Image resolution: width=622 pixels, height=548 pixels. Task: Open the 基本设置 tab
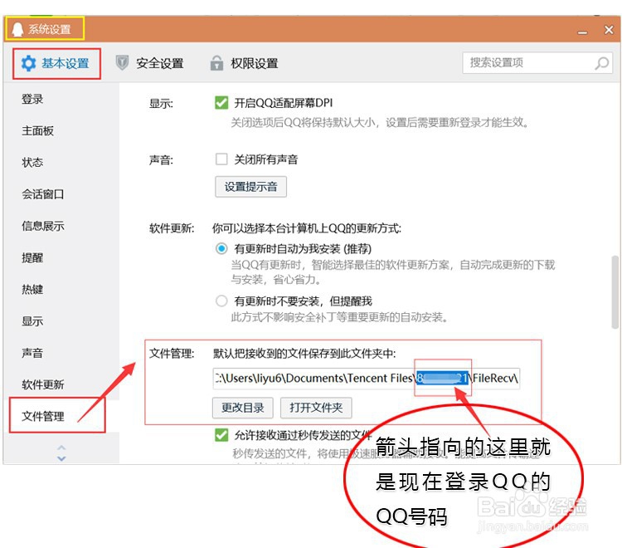click(56, 64)
